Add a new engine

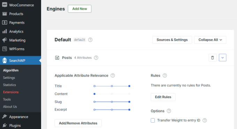79,9
